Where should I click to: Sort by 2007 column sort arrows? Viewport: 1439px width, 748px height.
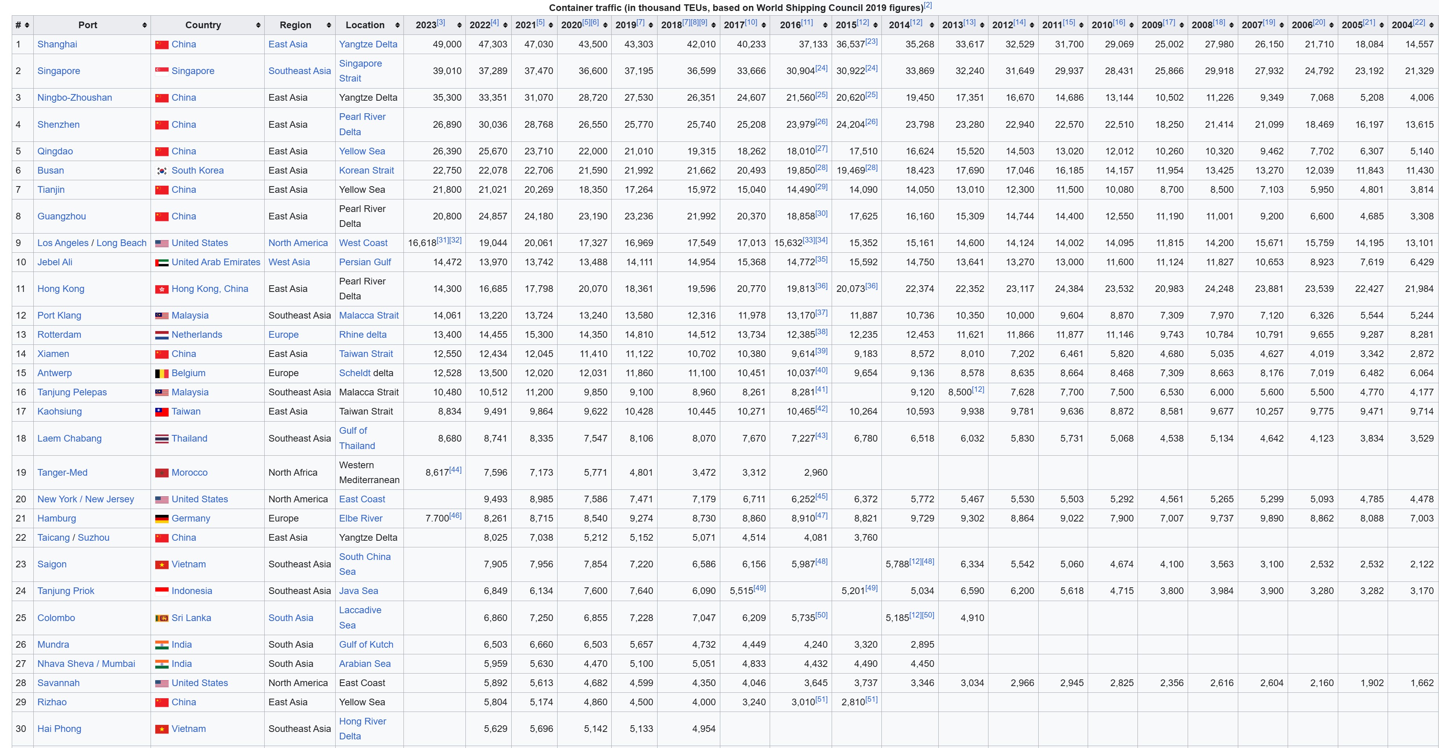point(1281,25)
